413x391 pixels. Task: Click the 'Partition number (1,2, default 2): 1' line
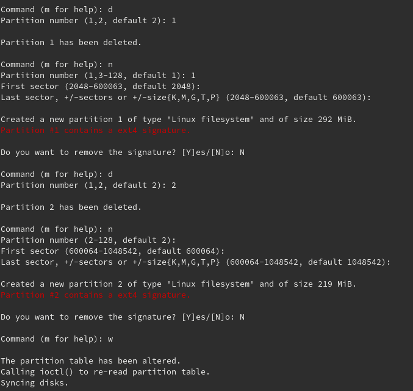tap(88, 21)
